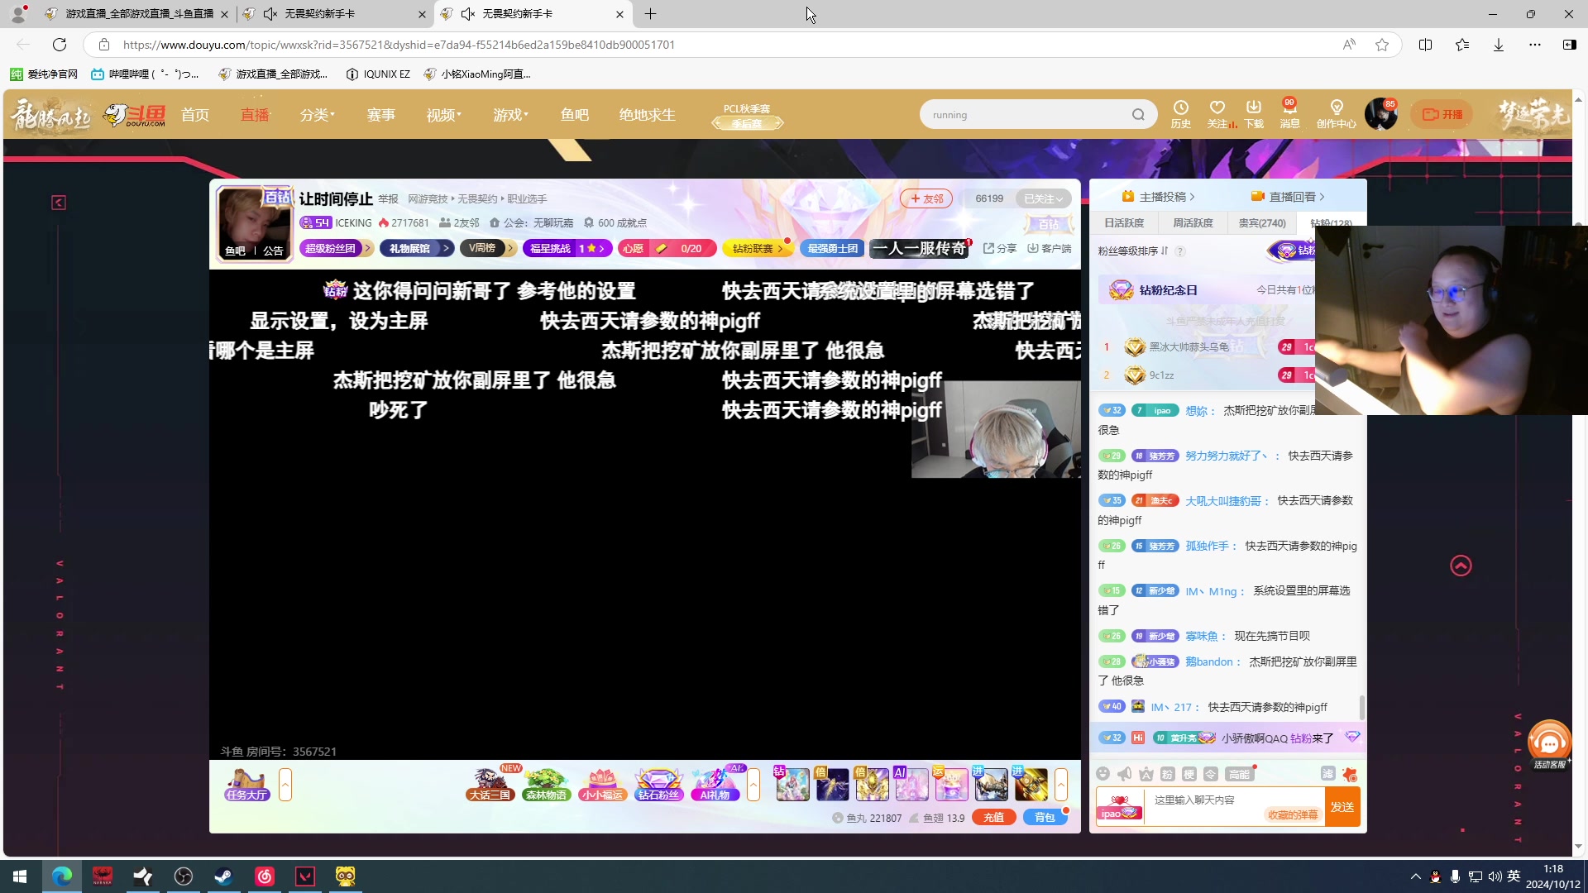The height and width of the screenshot is (893, 1588).
Task: Open the 赛事 events menu item
Action: pos(381,115)
